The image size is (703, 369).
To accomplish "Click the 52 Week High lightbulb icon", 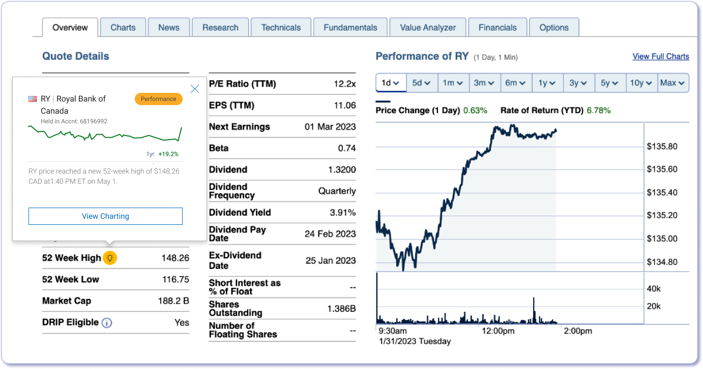I will pyautogui.click(x=110, y=258).
